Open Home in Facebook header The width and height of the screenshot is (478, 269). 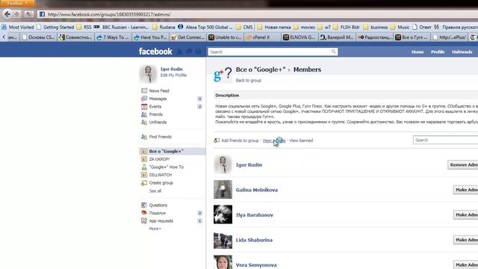418,52
